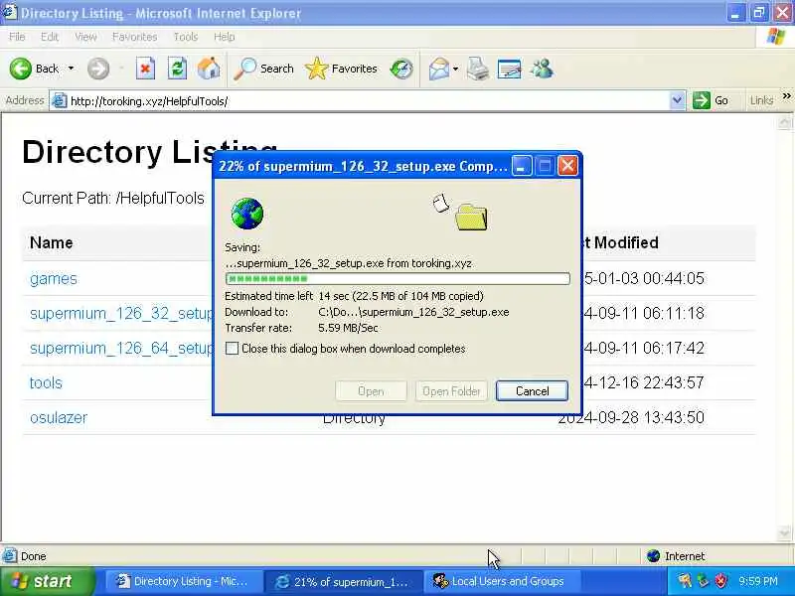Click the Safely Remove Hardware tray icon
The image size is (795, 596).
point(703,581)
